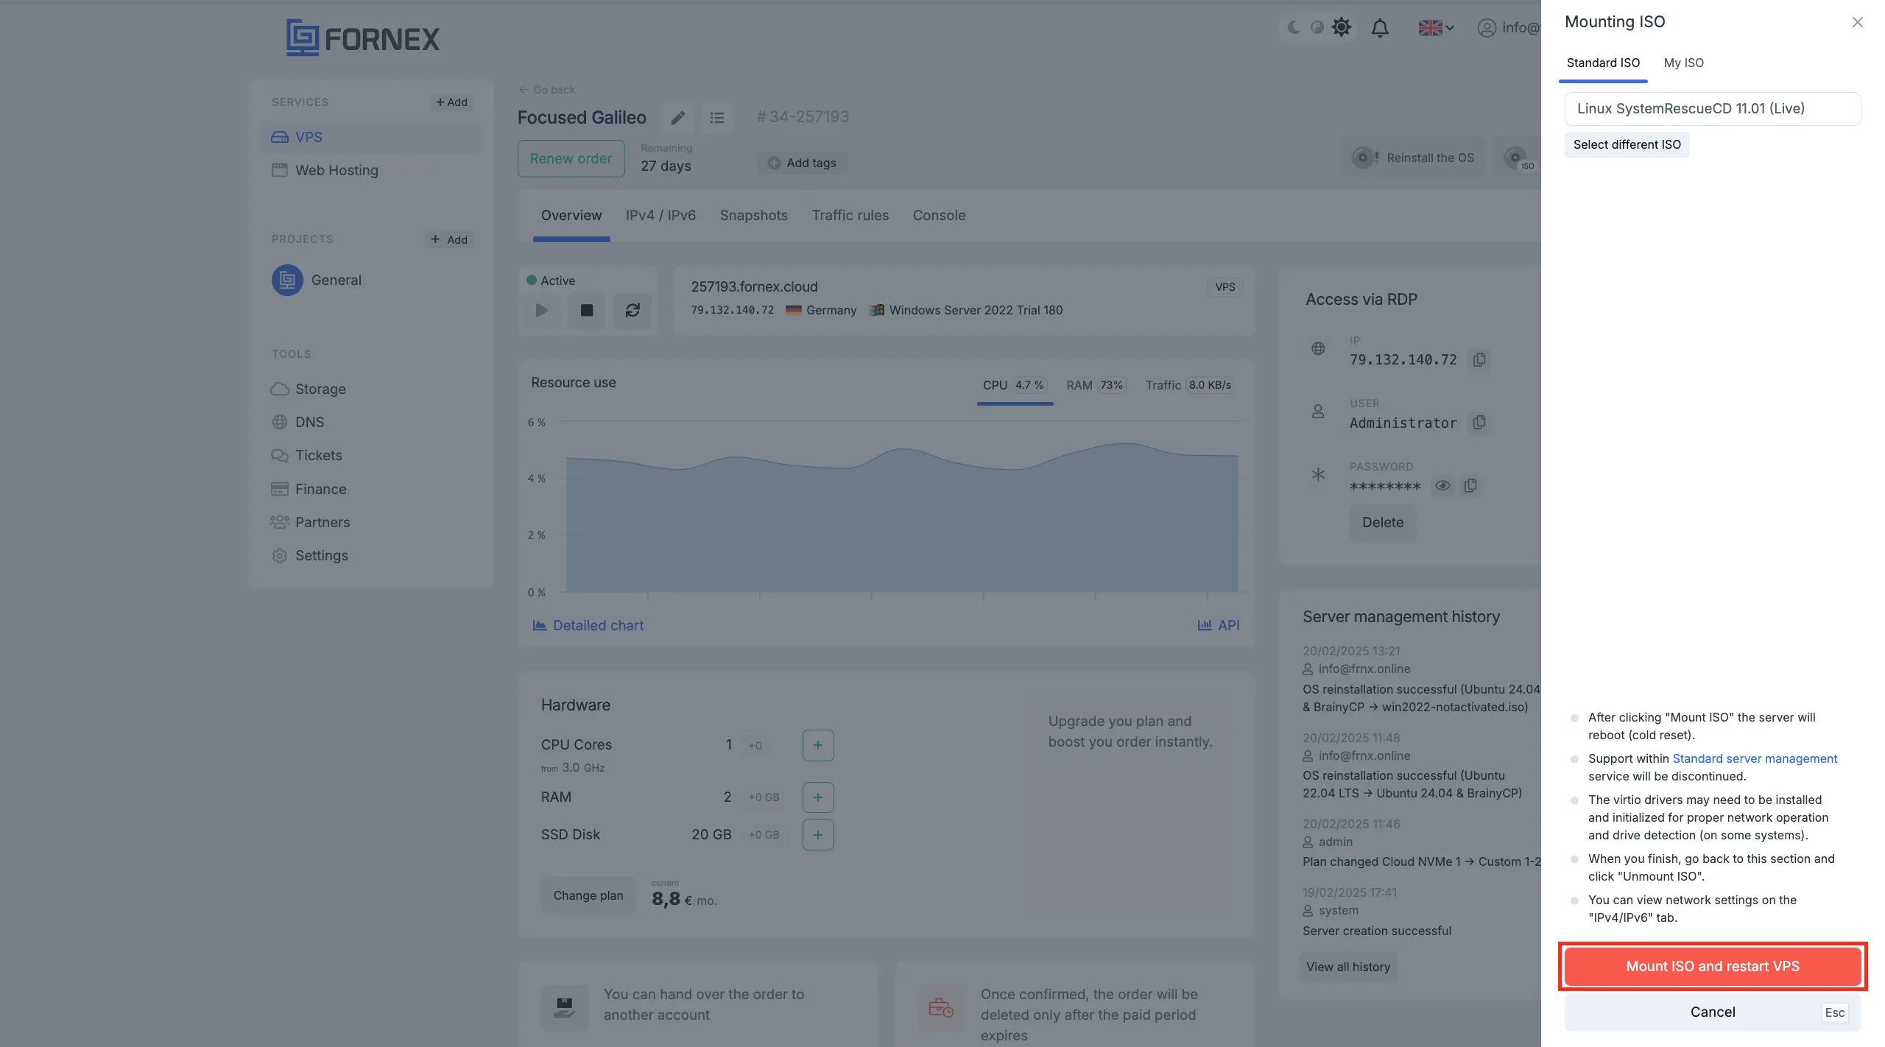Open the account user menu
The width and height of the screenshot is (1885, 1047).
click(1508, 28)
